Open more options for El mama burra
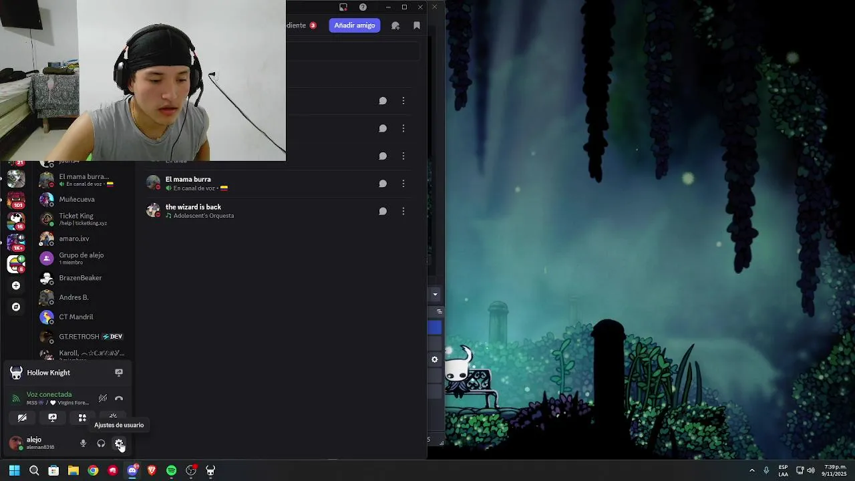Screen dimensions: 855x481 tap(403, 184)
